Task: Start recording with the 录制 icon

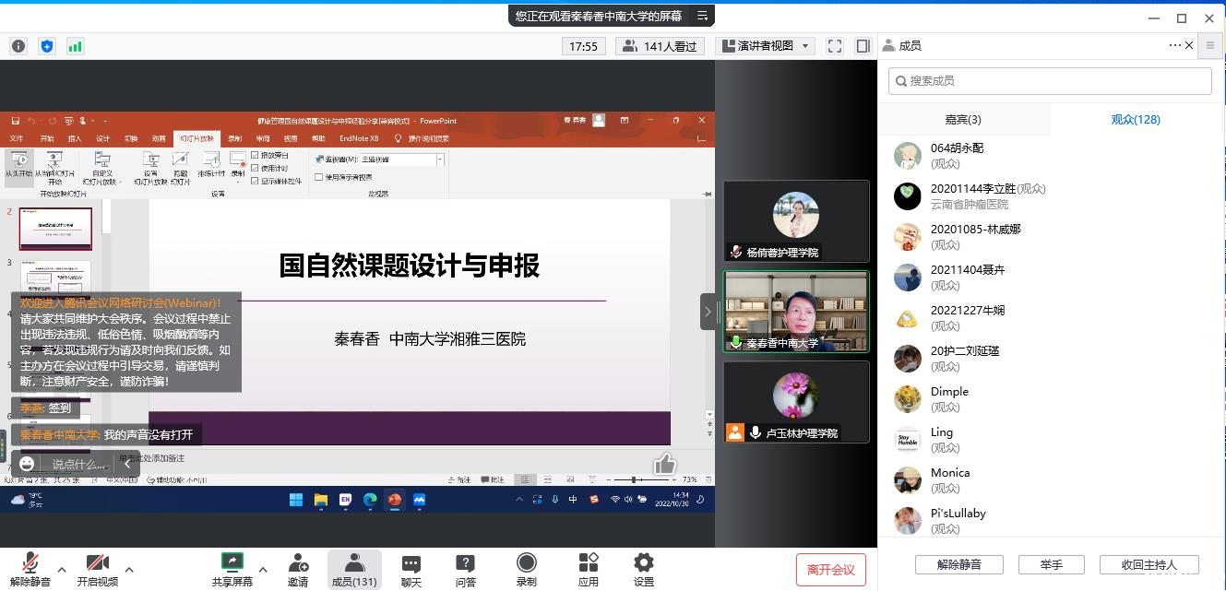Action: pyautogui.click(x=527, y=569)
